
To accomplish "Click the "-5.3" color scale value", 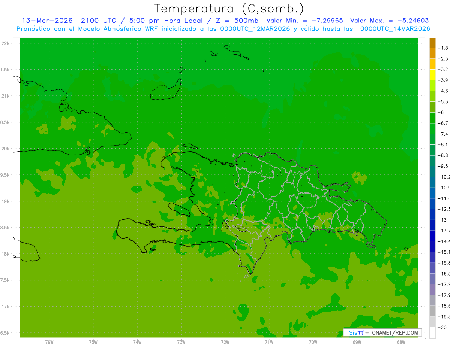I will point(443,101).
